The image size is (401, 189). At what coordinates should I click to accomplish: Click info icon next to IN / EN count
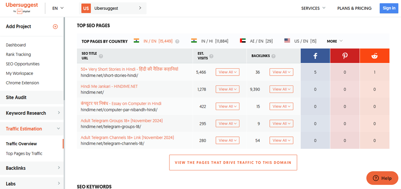[177, 41]
